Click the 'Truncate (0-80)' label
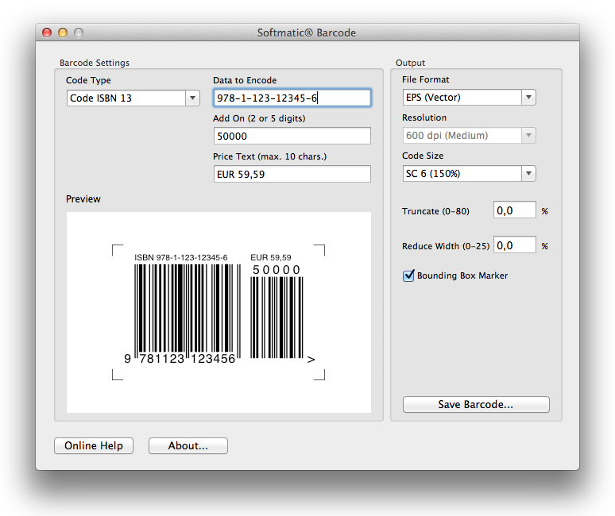 point(435,211)
